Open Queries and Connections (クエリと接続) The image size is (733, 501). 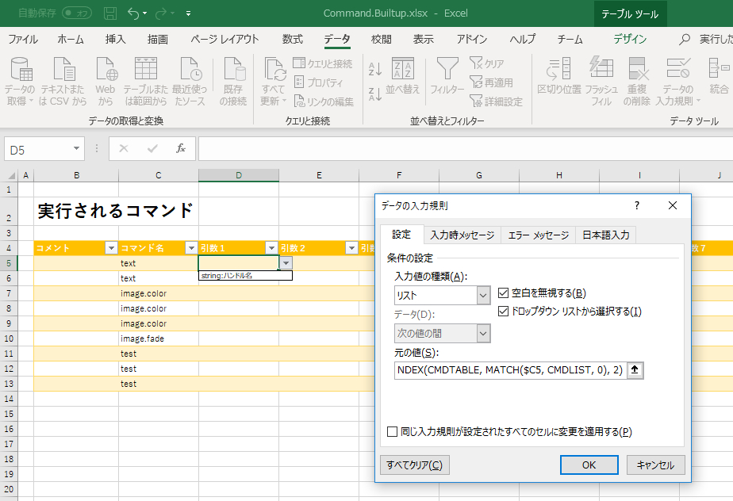323,63
